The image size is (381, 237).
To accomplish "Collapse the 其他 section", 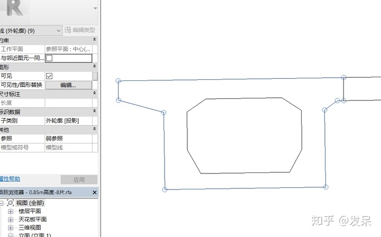I will (95, 129).
